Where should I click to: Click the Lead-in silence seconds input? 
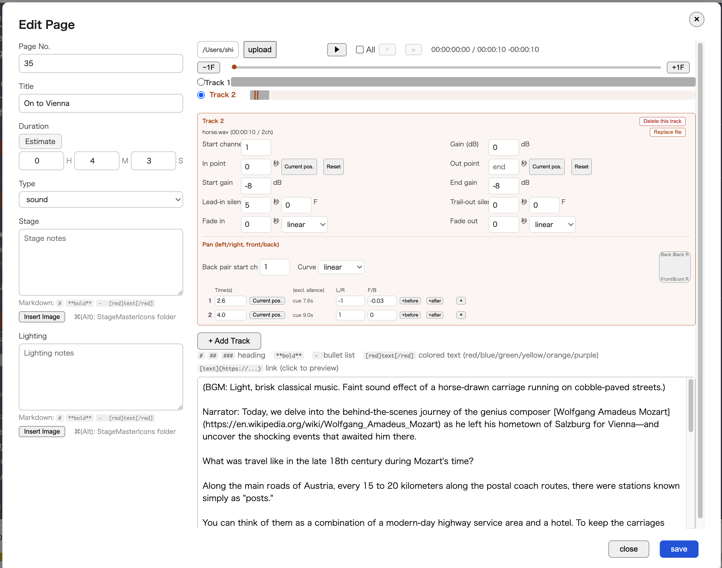point(256,205)
